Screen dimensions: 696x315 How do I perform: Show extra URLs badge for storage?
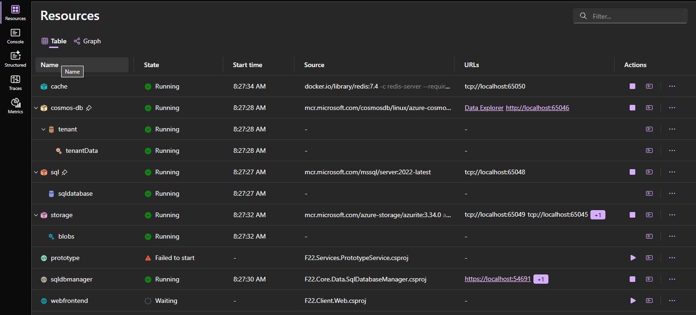(598, 215)
